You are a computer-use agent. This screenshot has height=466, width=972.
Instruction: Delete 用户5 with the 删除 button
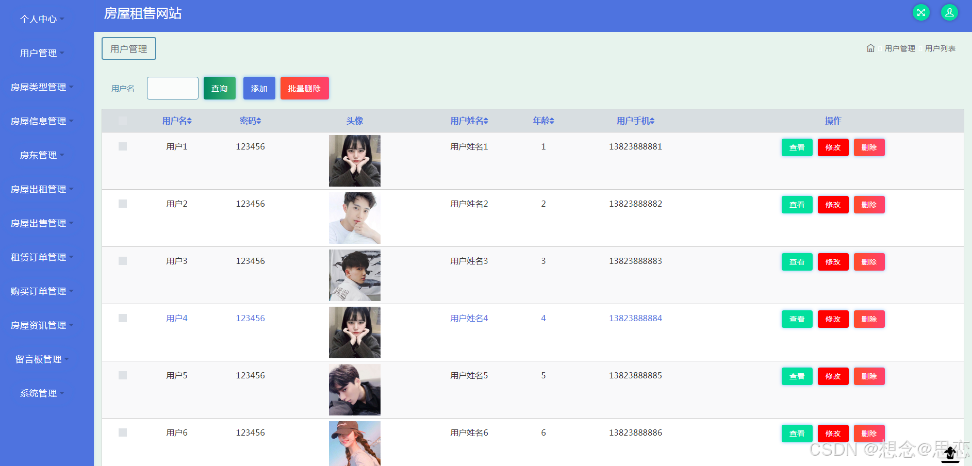869,376
